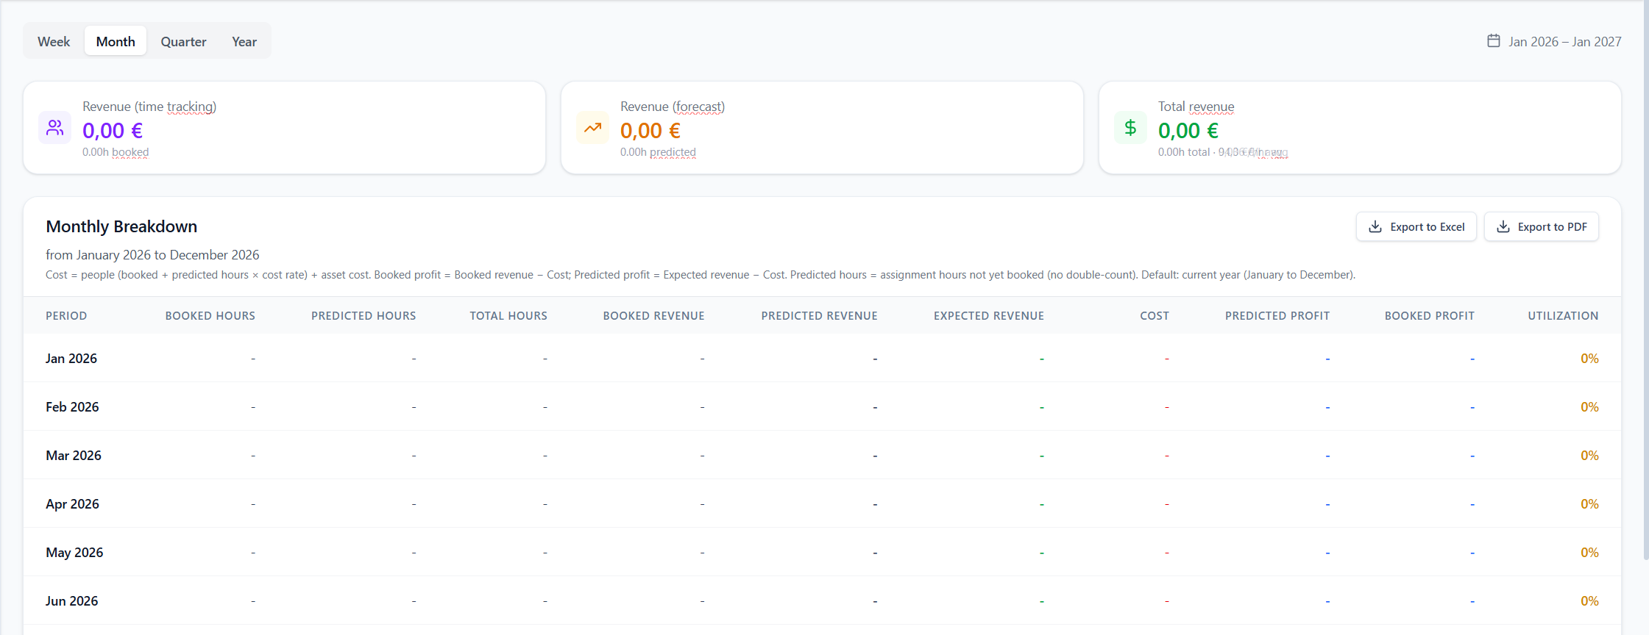Switch to the Year view tab
The height and width of the screenshot is (635, 1649).
pyautogui.click(x=244, y=42)
